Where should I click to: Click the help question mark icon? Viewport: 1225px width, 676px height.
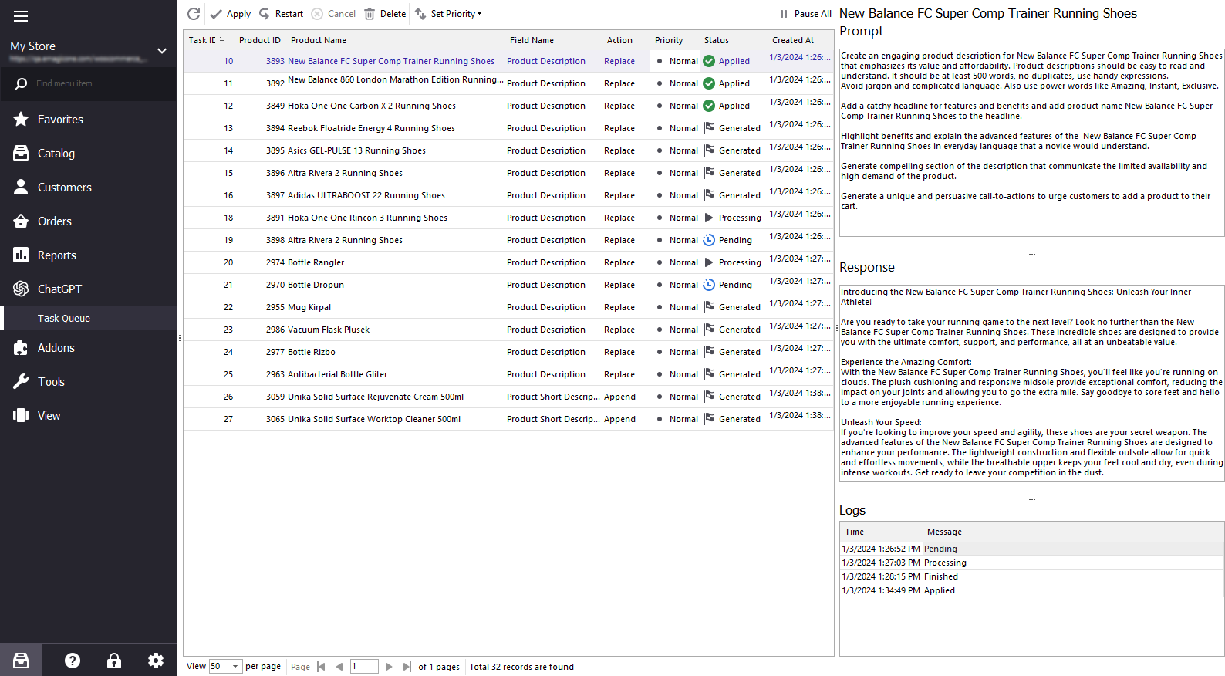[x=73, y=661]
